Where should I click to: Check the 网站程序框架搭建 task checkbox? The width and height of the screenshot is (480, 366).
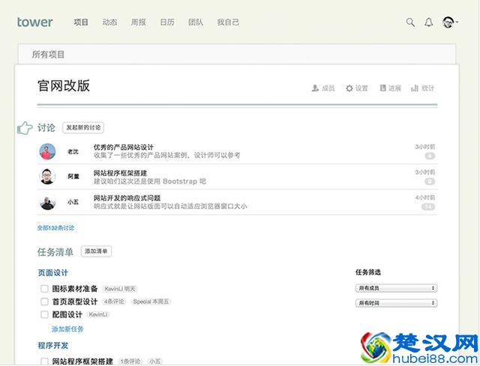44,362
